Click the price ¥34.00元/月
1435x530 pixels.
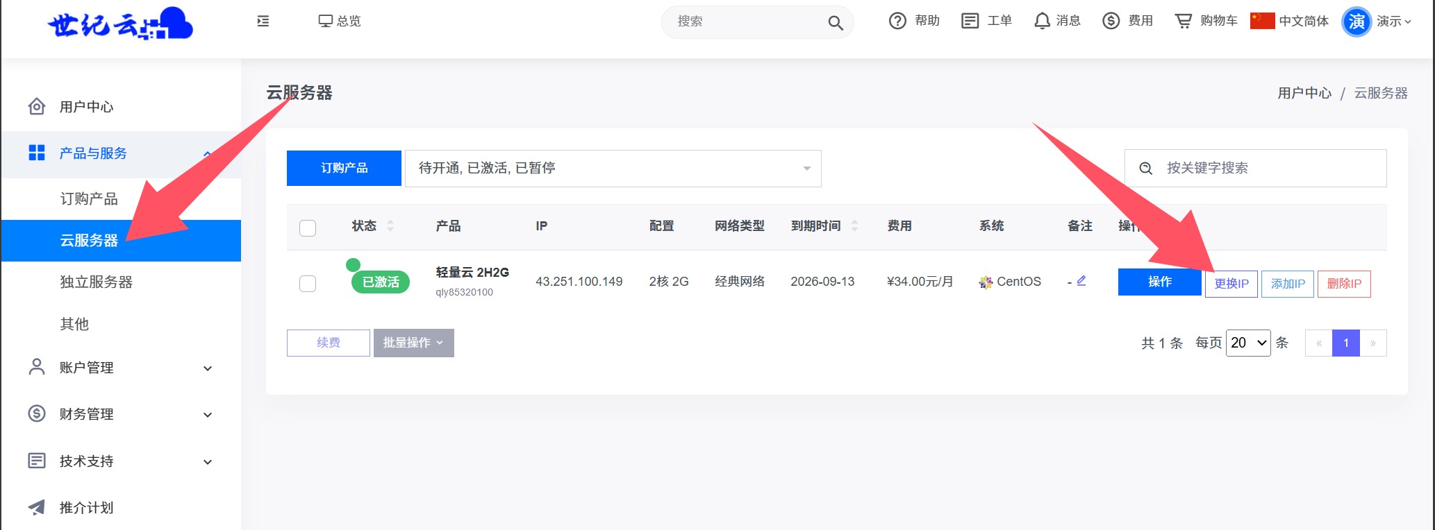(920, 282)
